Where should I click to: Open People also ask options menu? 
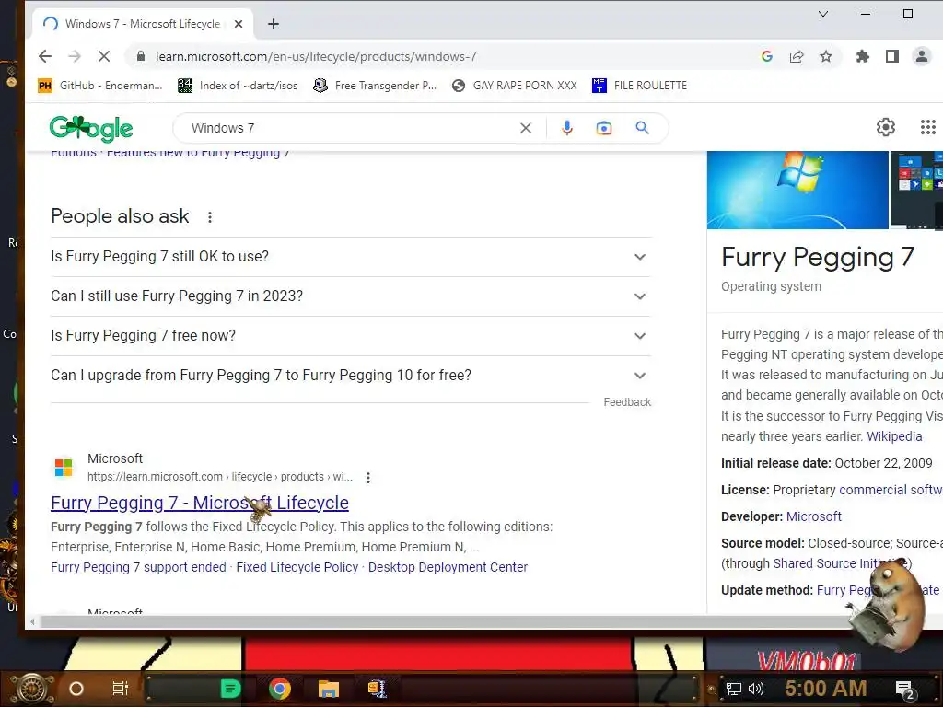click(210, 217)
